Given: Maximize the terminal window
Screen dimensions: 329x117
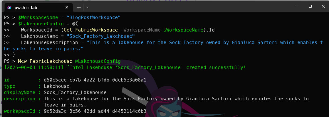Looking at the screenshot, I should (310, 7).
